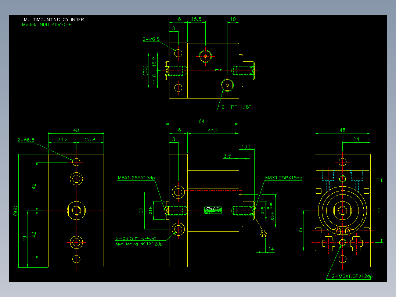Image resolution: width=396 pixels, height=297 pixels.
Task: Click the 32 vertical dimension
Action: click(141, 210)
